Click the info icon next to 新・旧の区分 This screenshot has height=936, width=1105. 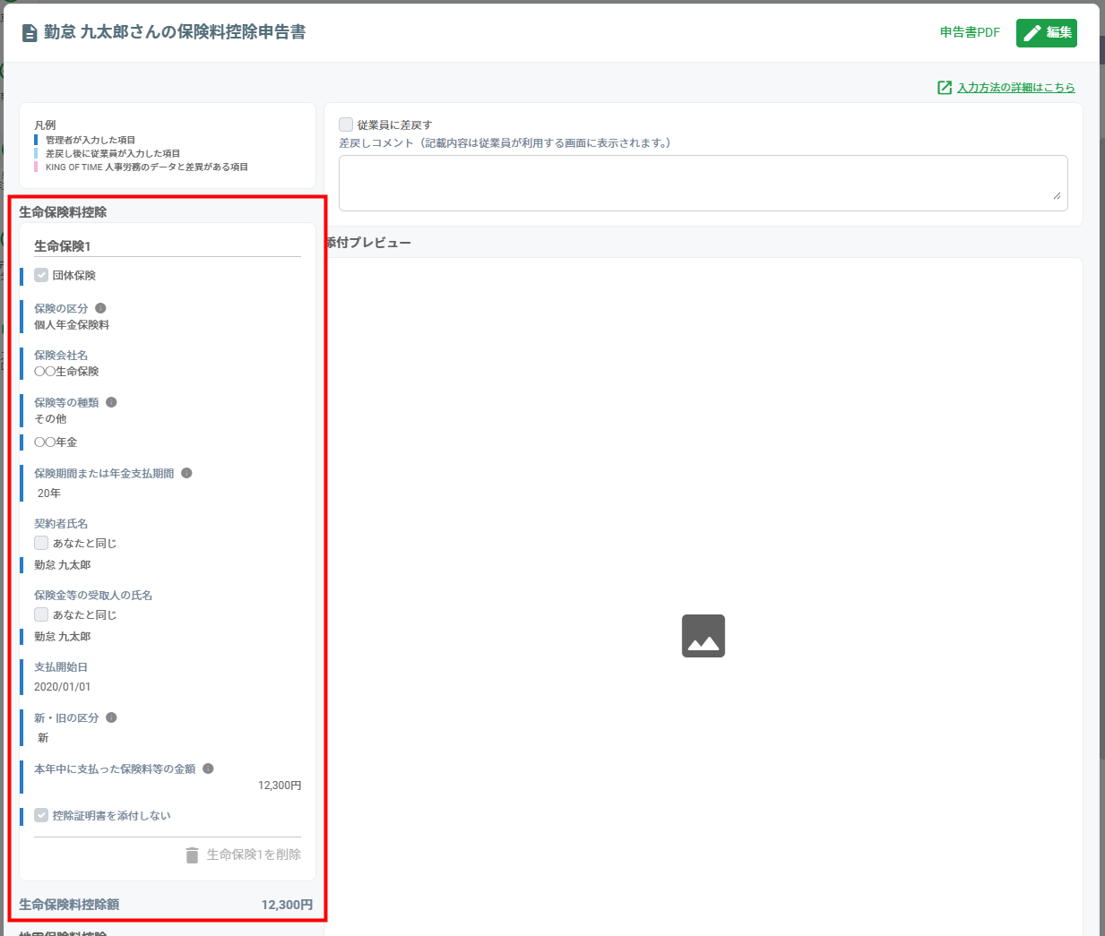pyautogui.click(x=111, y=717)
